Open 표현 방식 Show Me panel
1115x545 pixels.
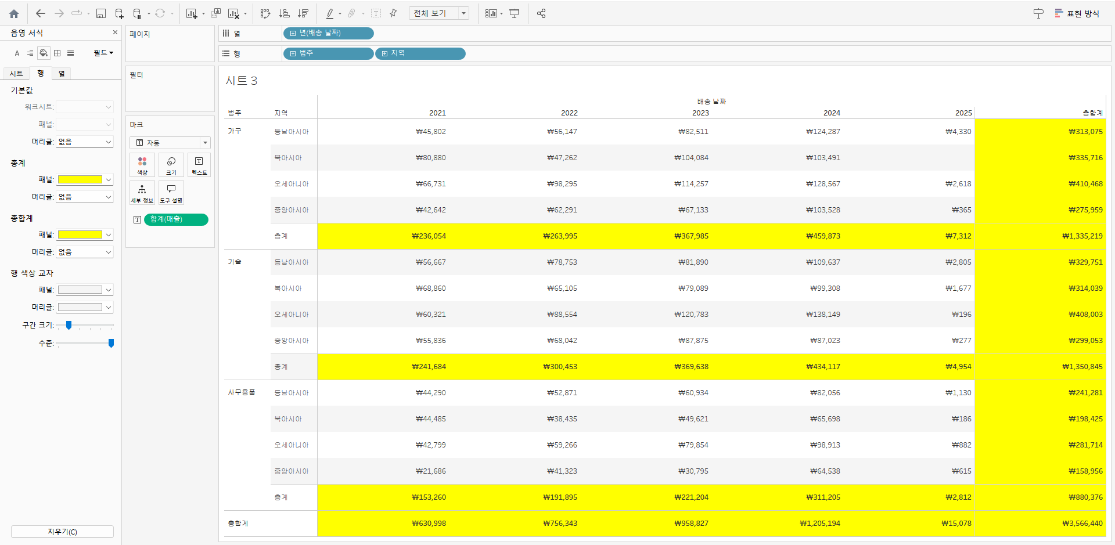click(1077, 13)
